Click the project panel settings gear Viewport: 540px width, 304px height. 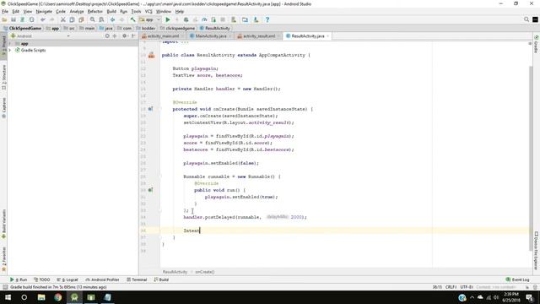(124, 35)
